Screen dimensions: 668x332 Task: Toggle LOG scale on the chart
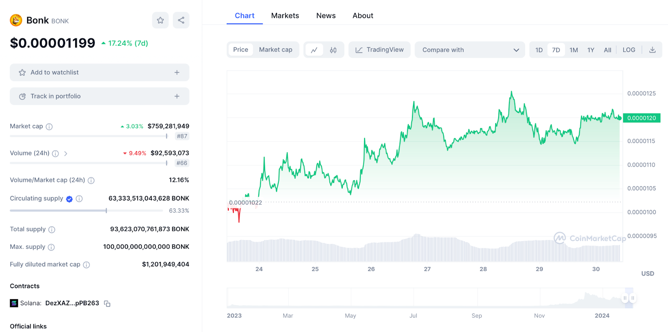(x=629, y=50)
